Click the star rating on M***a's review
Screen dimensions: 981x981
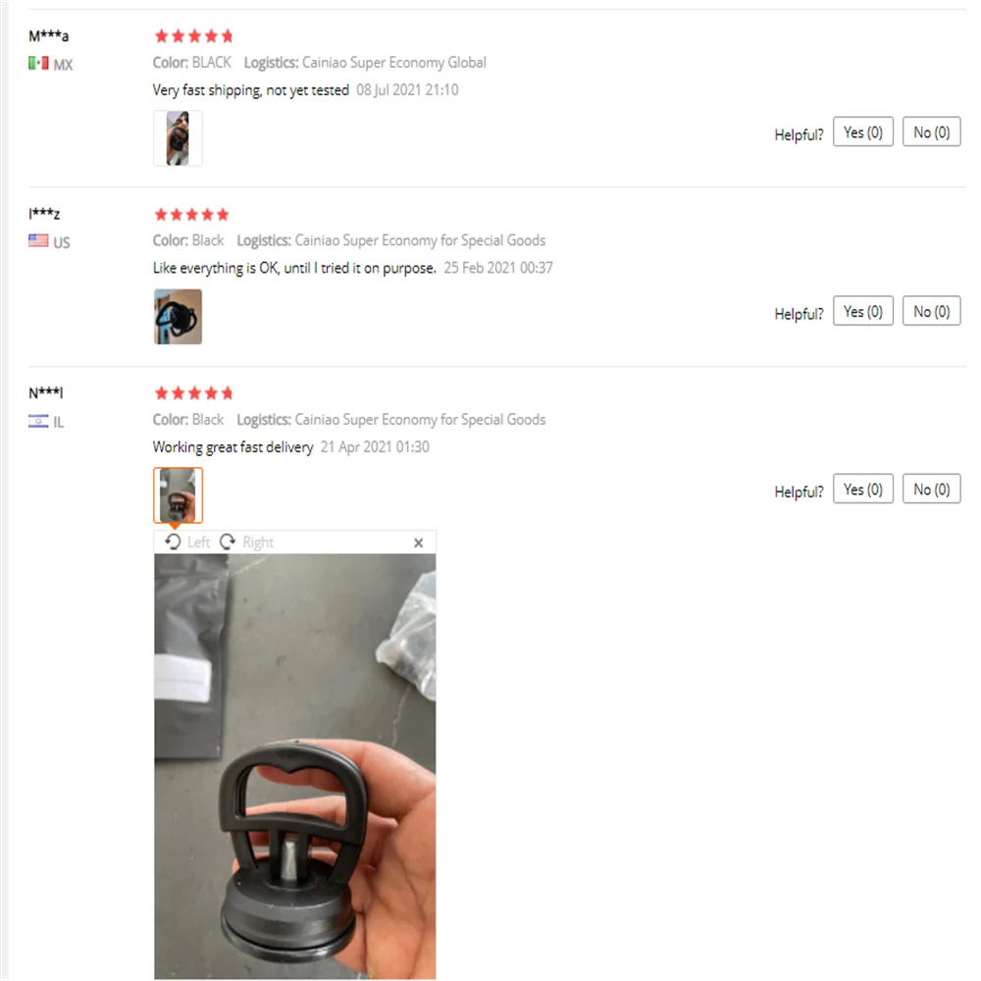(193, 36)
